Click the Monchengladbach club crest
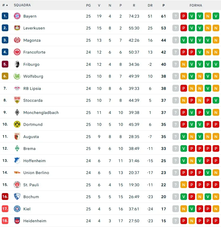Viewport: 221px width, 227px height. tap(17, 112)
